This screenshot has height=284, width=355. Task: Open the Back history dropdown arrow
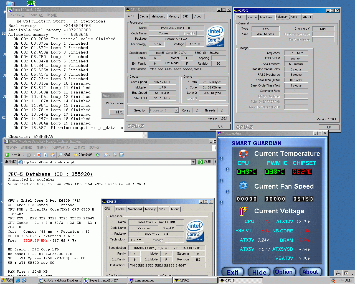click(24, 155)
